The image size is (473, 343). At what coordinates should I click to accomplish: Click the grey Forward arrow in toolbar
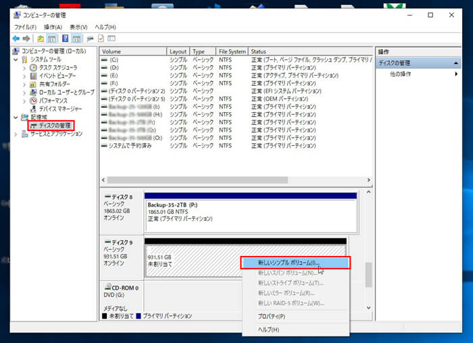coord(26,38)
